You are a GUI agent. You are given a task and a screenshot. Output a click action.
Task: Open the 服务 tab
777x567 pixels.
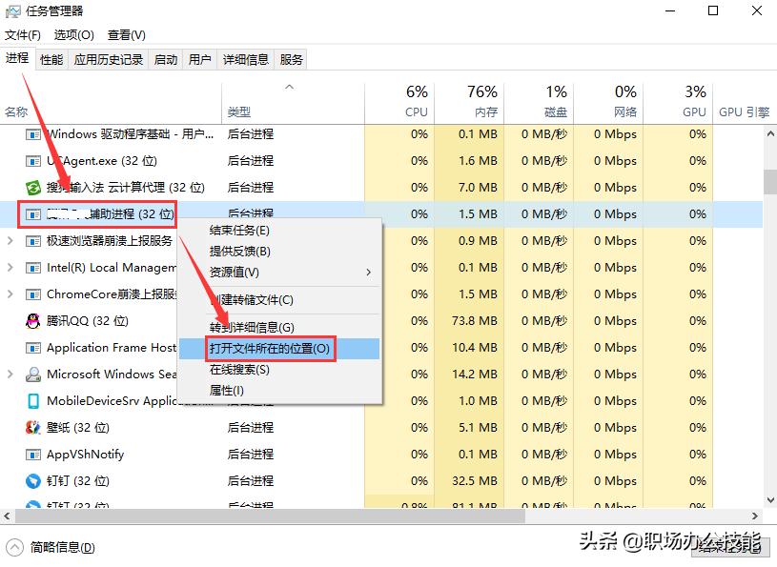pyautogui.click(x=289, y=58)
